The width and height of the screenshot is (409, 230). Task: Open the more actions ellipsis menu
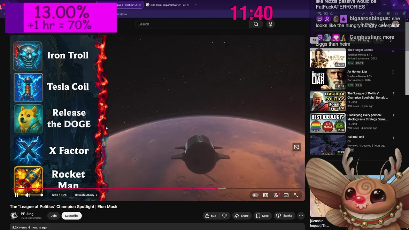point(301,216)
